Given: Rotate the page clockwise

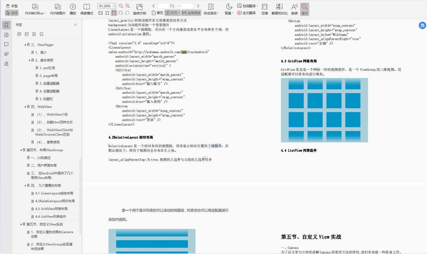Looking at the screenshot, I should pyautogui.click(x=121, y=13).
